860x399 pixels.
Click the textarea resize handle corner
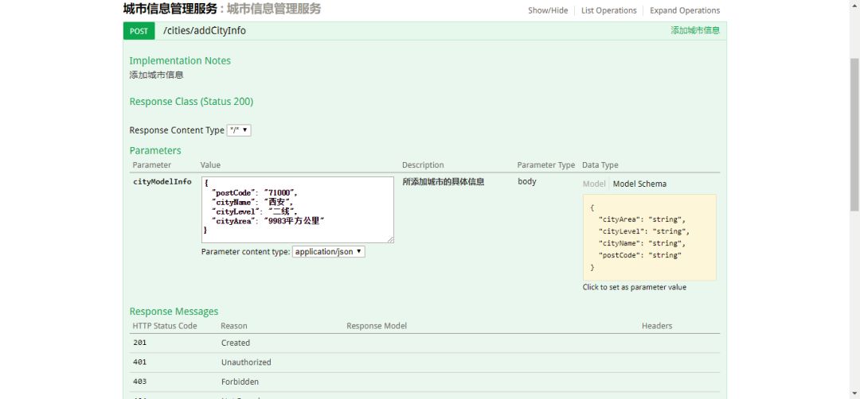click(x=391, y=240)
